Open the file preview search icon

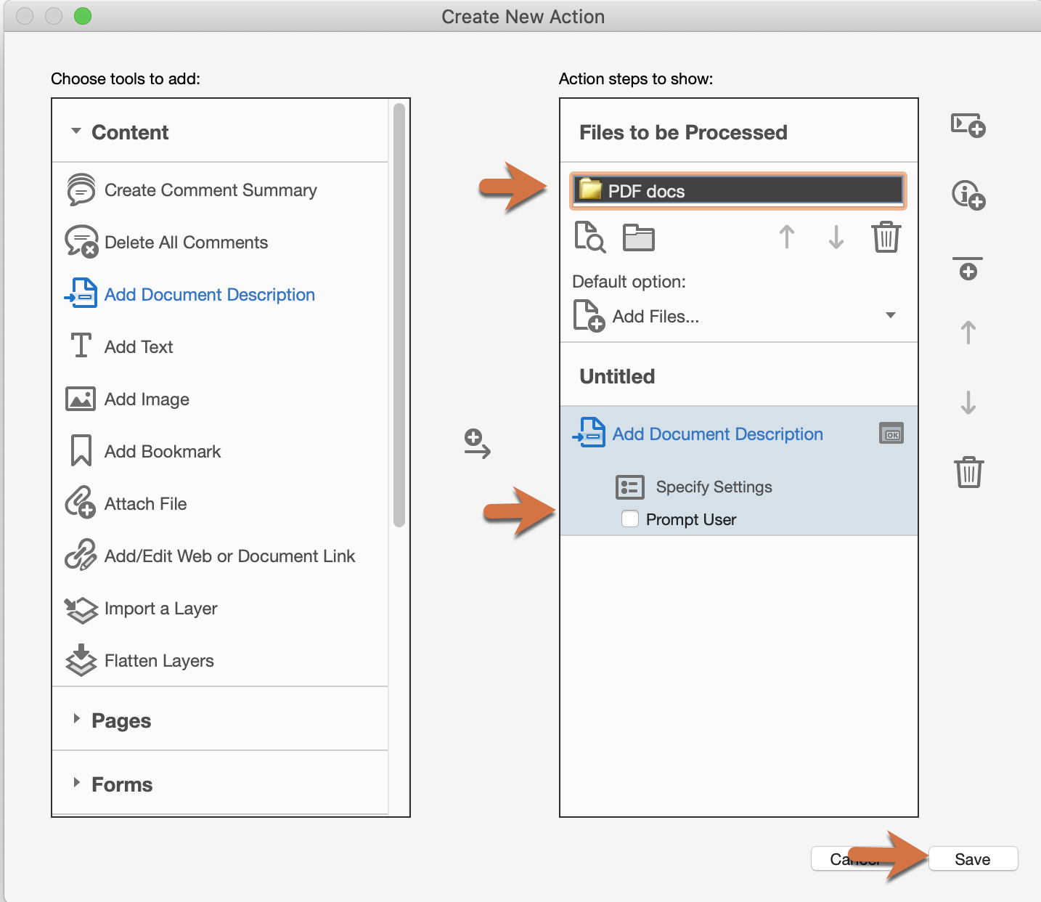pos(589,237)
